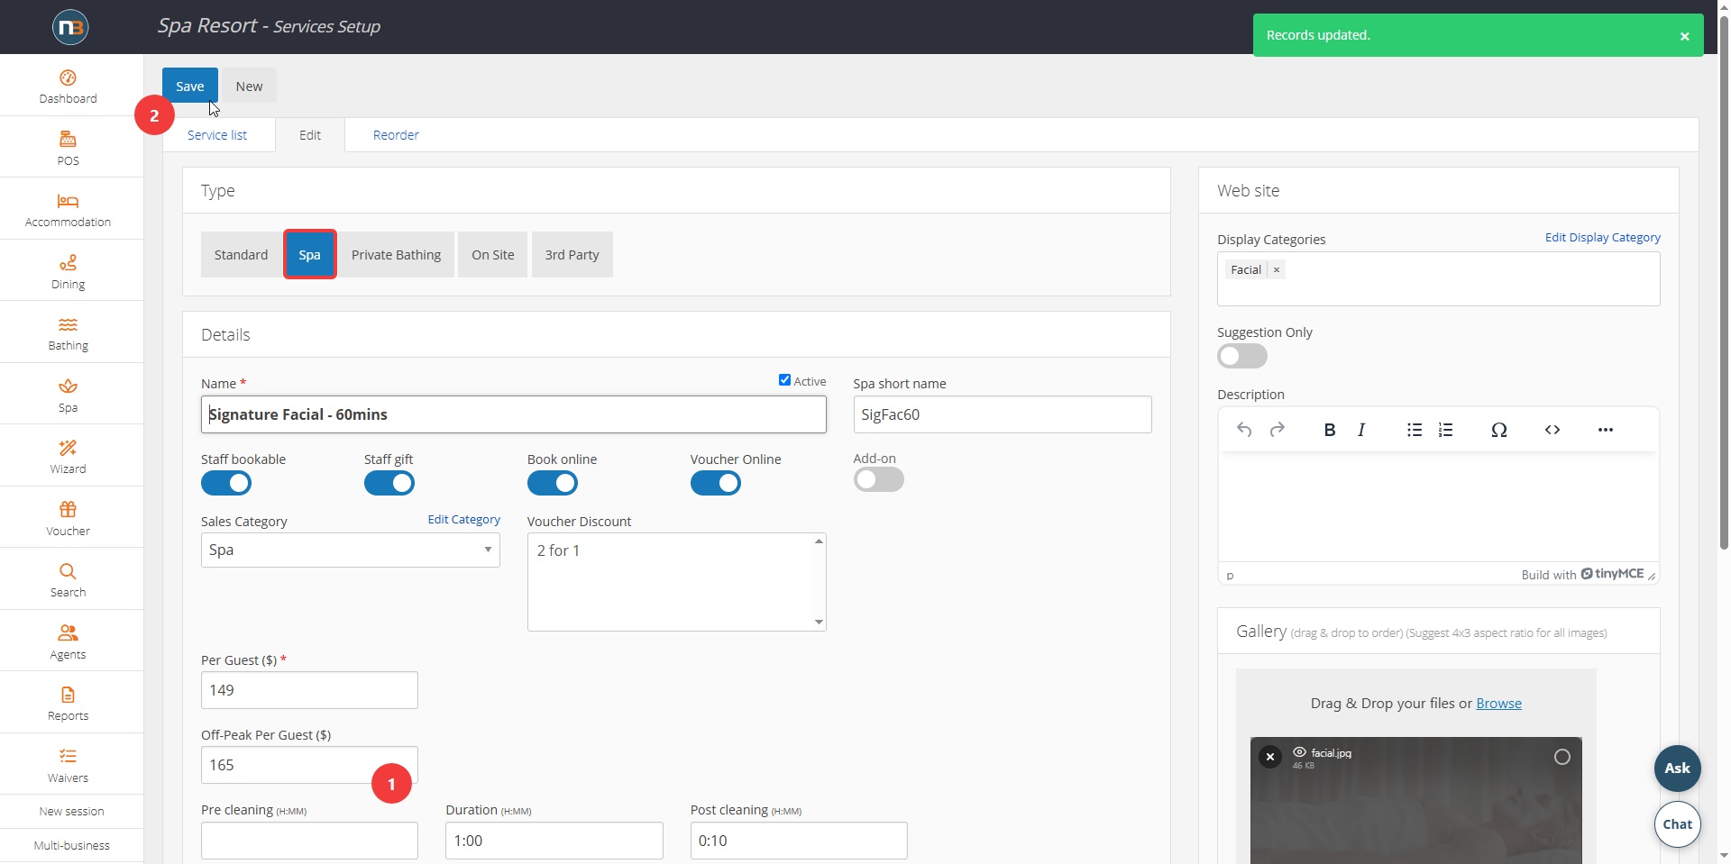1731x864 pixels.
Task: Remove Facial display category tag
Action: (x=1277, y=269)
